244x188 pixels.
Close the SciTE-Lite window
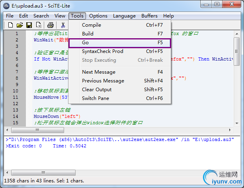(232, 4)
